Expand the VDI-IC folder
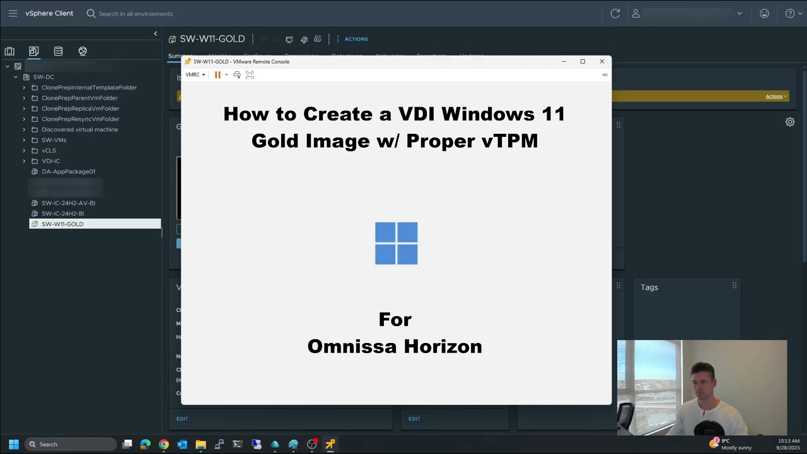 click(24, 161)
